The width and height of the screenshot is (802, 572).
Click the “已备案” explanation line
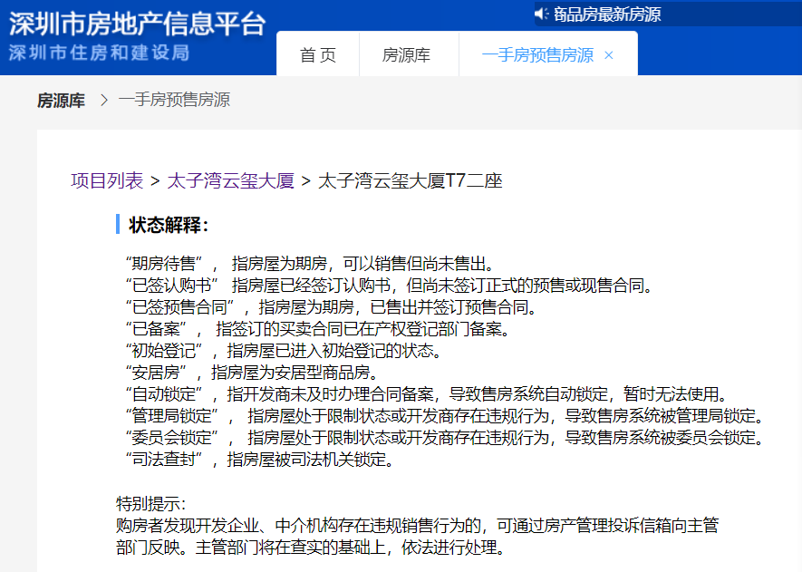[318, 329]
